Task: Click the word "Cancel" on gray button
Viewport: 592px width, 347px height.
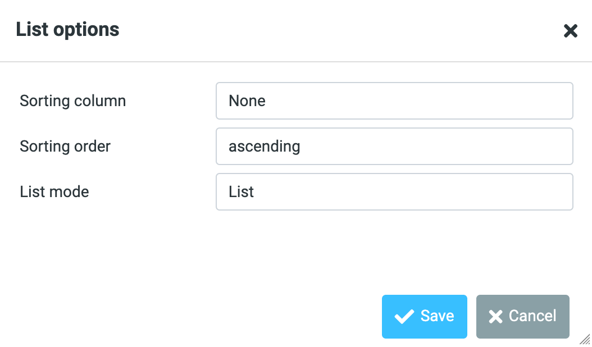Action: (532, 316)
